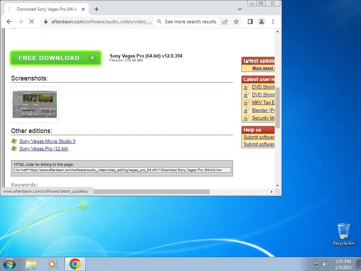Image resolution: width=361 pixels, height=271 pixels.
Task: Click the network tray icon
Action: click(x=317, y=264)
